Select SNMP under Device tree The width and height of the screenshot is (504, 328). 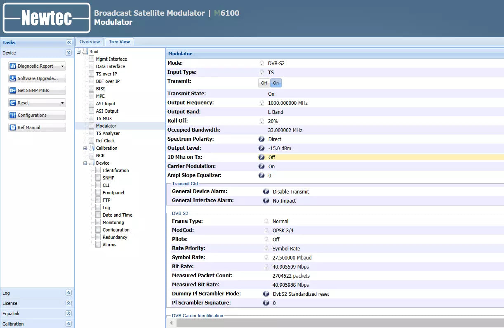pos(108,178)
